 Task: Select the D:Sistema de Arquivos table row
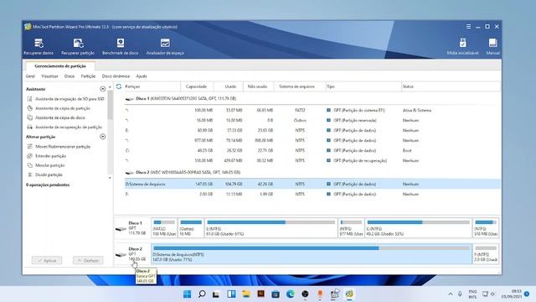(x=312, y=184)
